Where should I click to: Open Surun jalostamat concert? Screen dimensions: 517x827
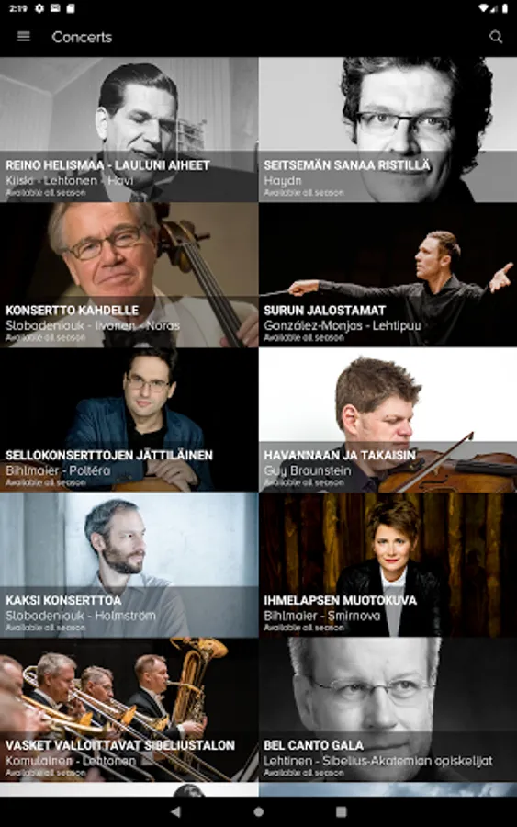click(388, 275)
